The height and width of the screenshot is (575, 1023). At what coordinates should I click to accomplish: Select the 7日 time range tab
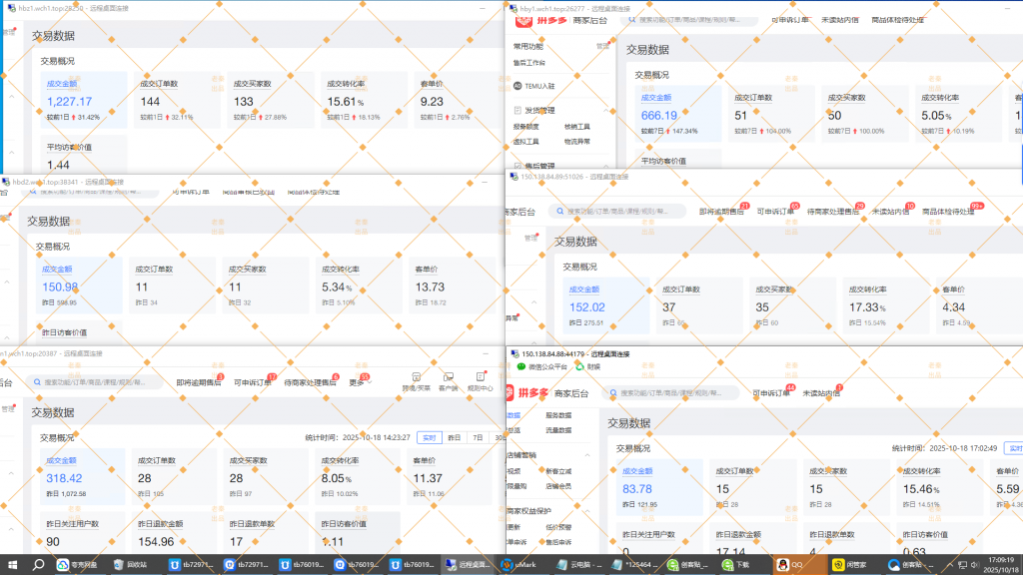tap(478, 437)
